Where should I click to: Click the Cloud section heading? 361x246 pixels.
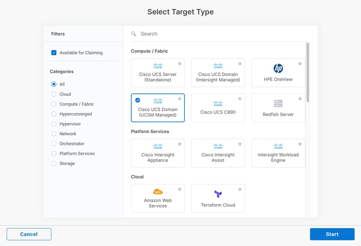137,177
